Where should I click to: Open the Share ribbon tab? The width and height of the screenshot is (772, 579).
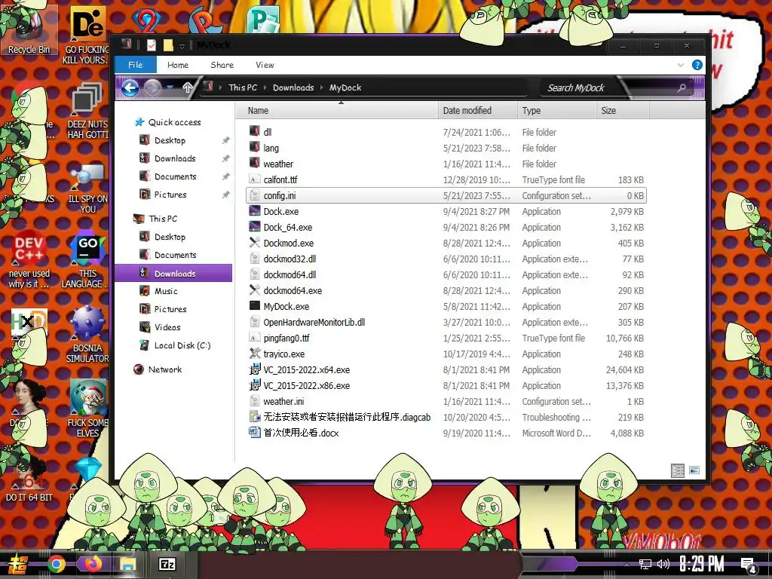pos(222,65)
